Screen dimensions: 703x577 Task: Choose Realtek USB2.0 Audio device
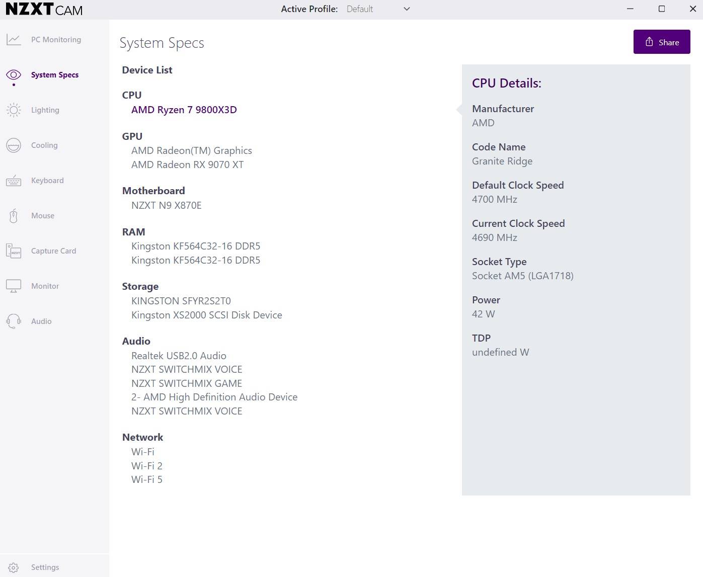pos(179,356)
